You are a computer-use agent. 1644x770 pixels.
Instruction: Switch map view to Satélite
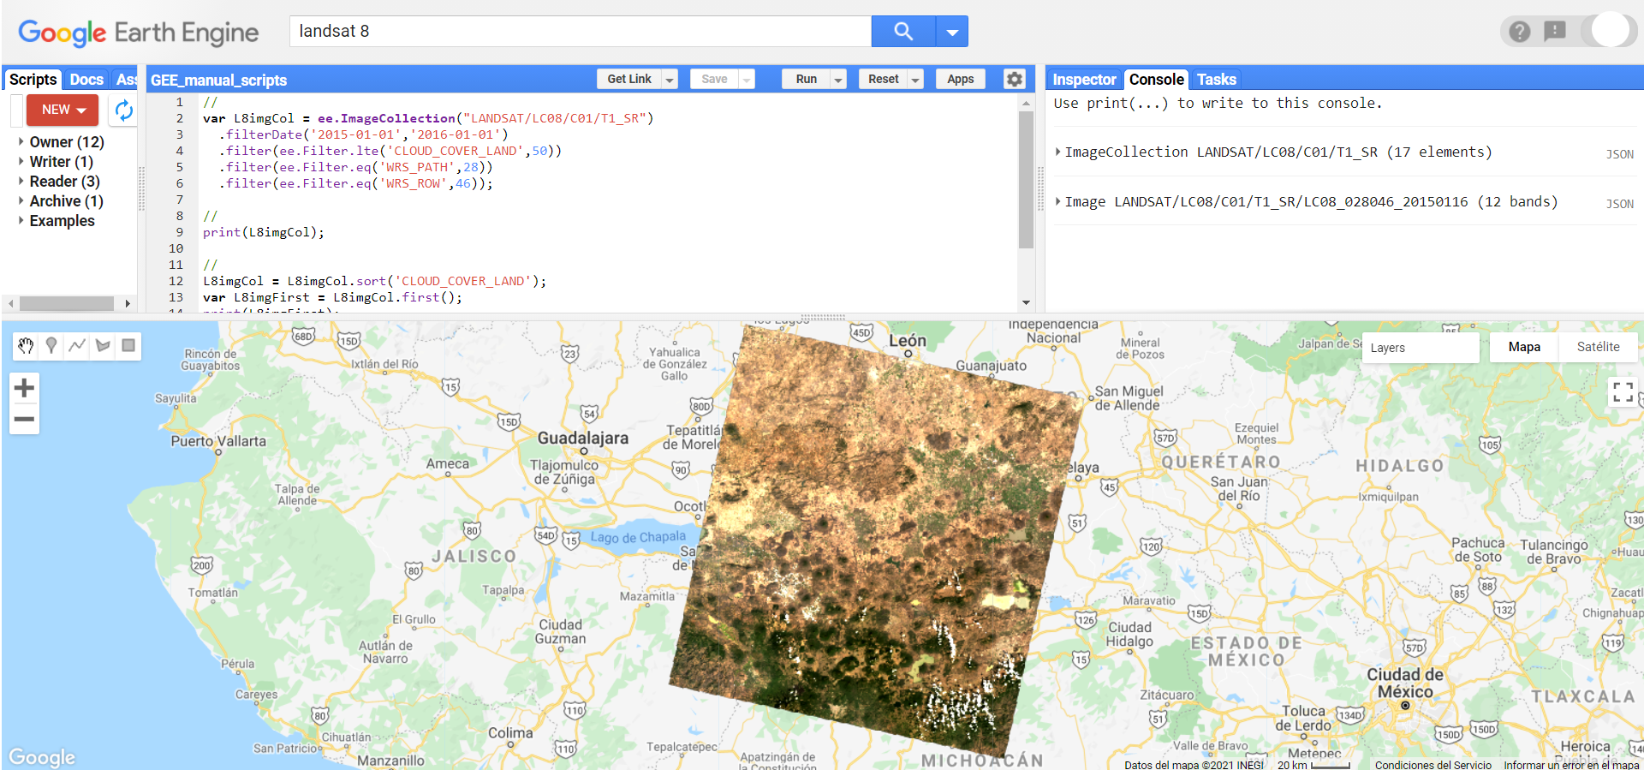coord(1598,347)
